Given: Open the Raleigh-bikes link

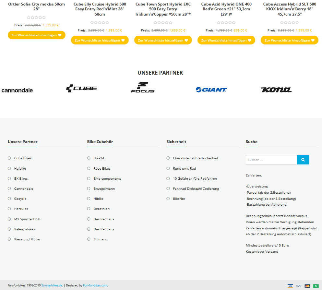Looking at the screenshot, I should [x=24, y=229].
